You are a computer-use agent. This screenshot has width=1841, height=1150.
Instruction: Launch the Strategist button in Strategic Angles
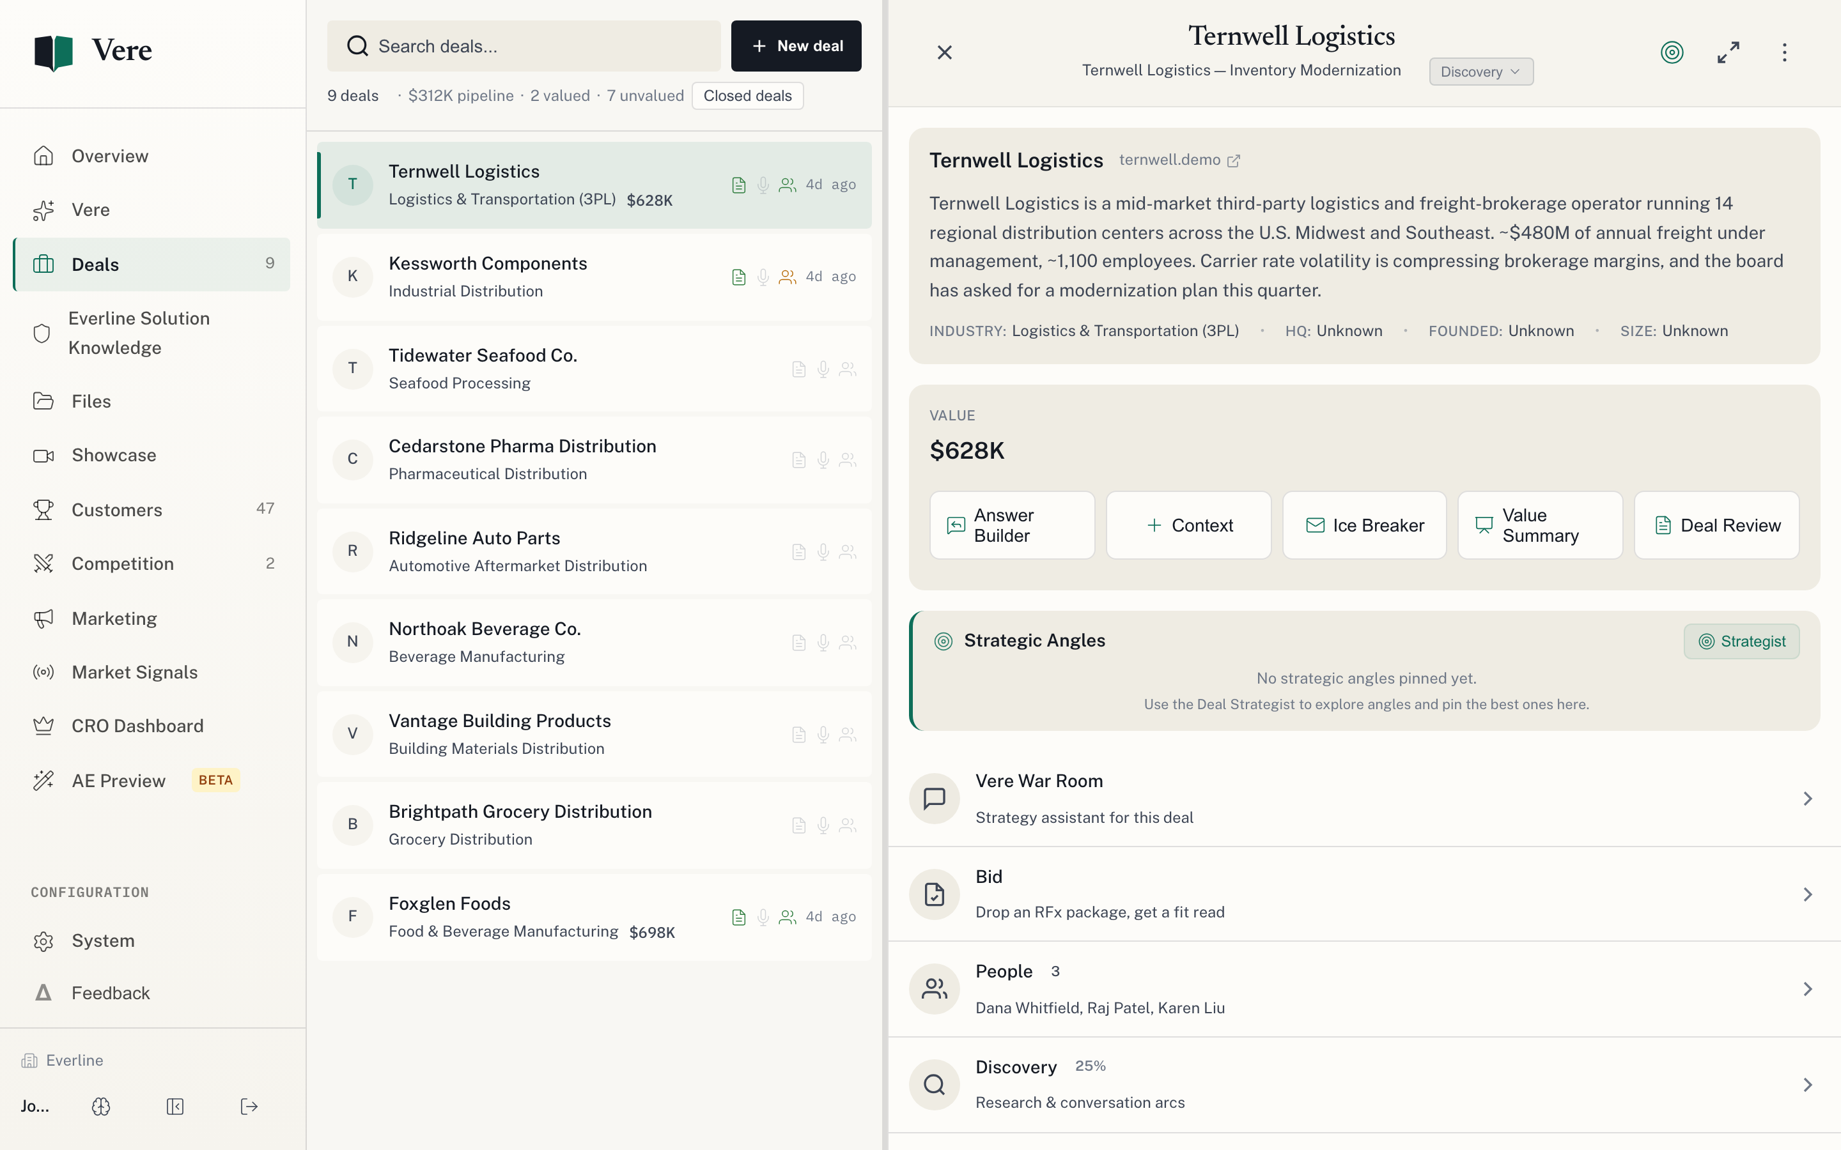click(1741, 641)
